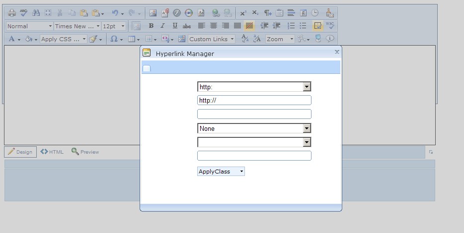Click the Hyperlink Manager globe-link icon
Screen dimensions: 464x233
click(216, 13)
